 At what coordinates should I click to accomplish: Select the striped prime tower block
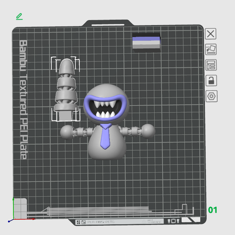click(146, 43)
